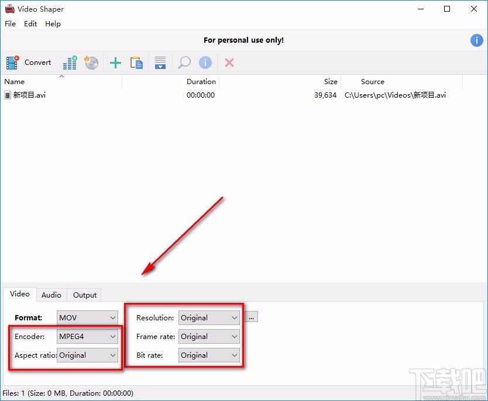Open the Resolution dropdown
488x401 pixels.
point(209,317)
